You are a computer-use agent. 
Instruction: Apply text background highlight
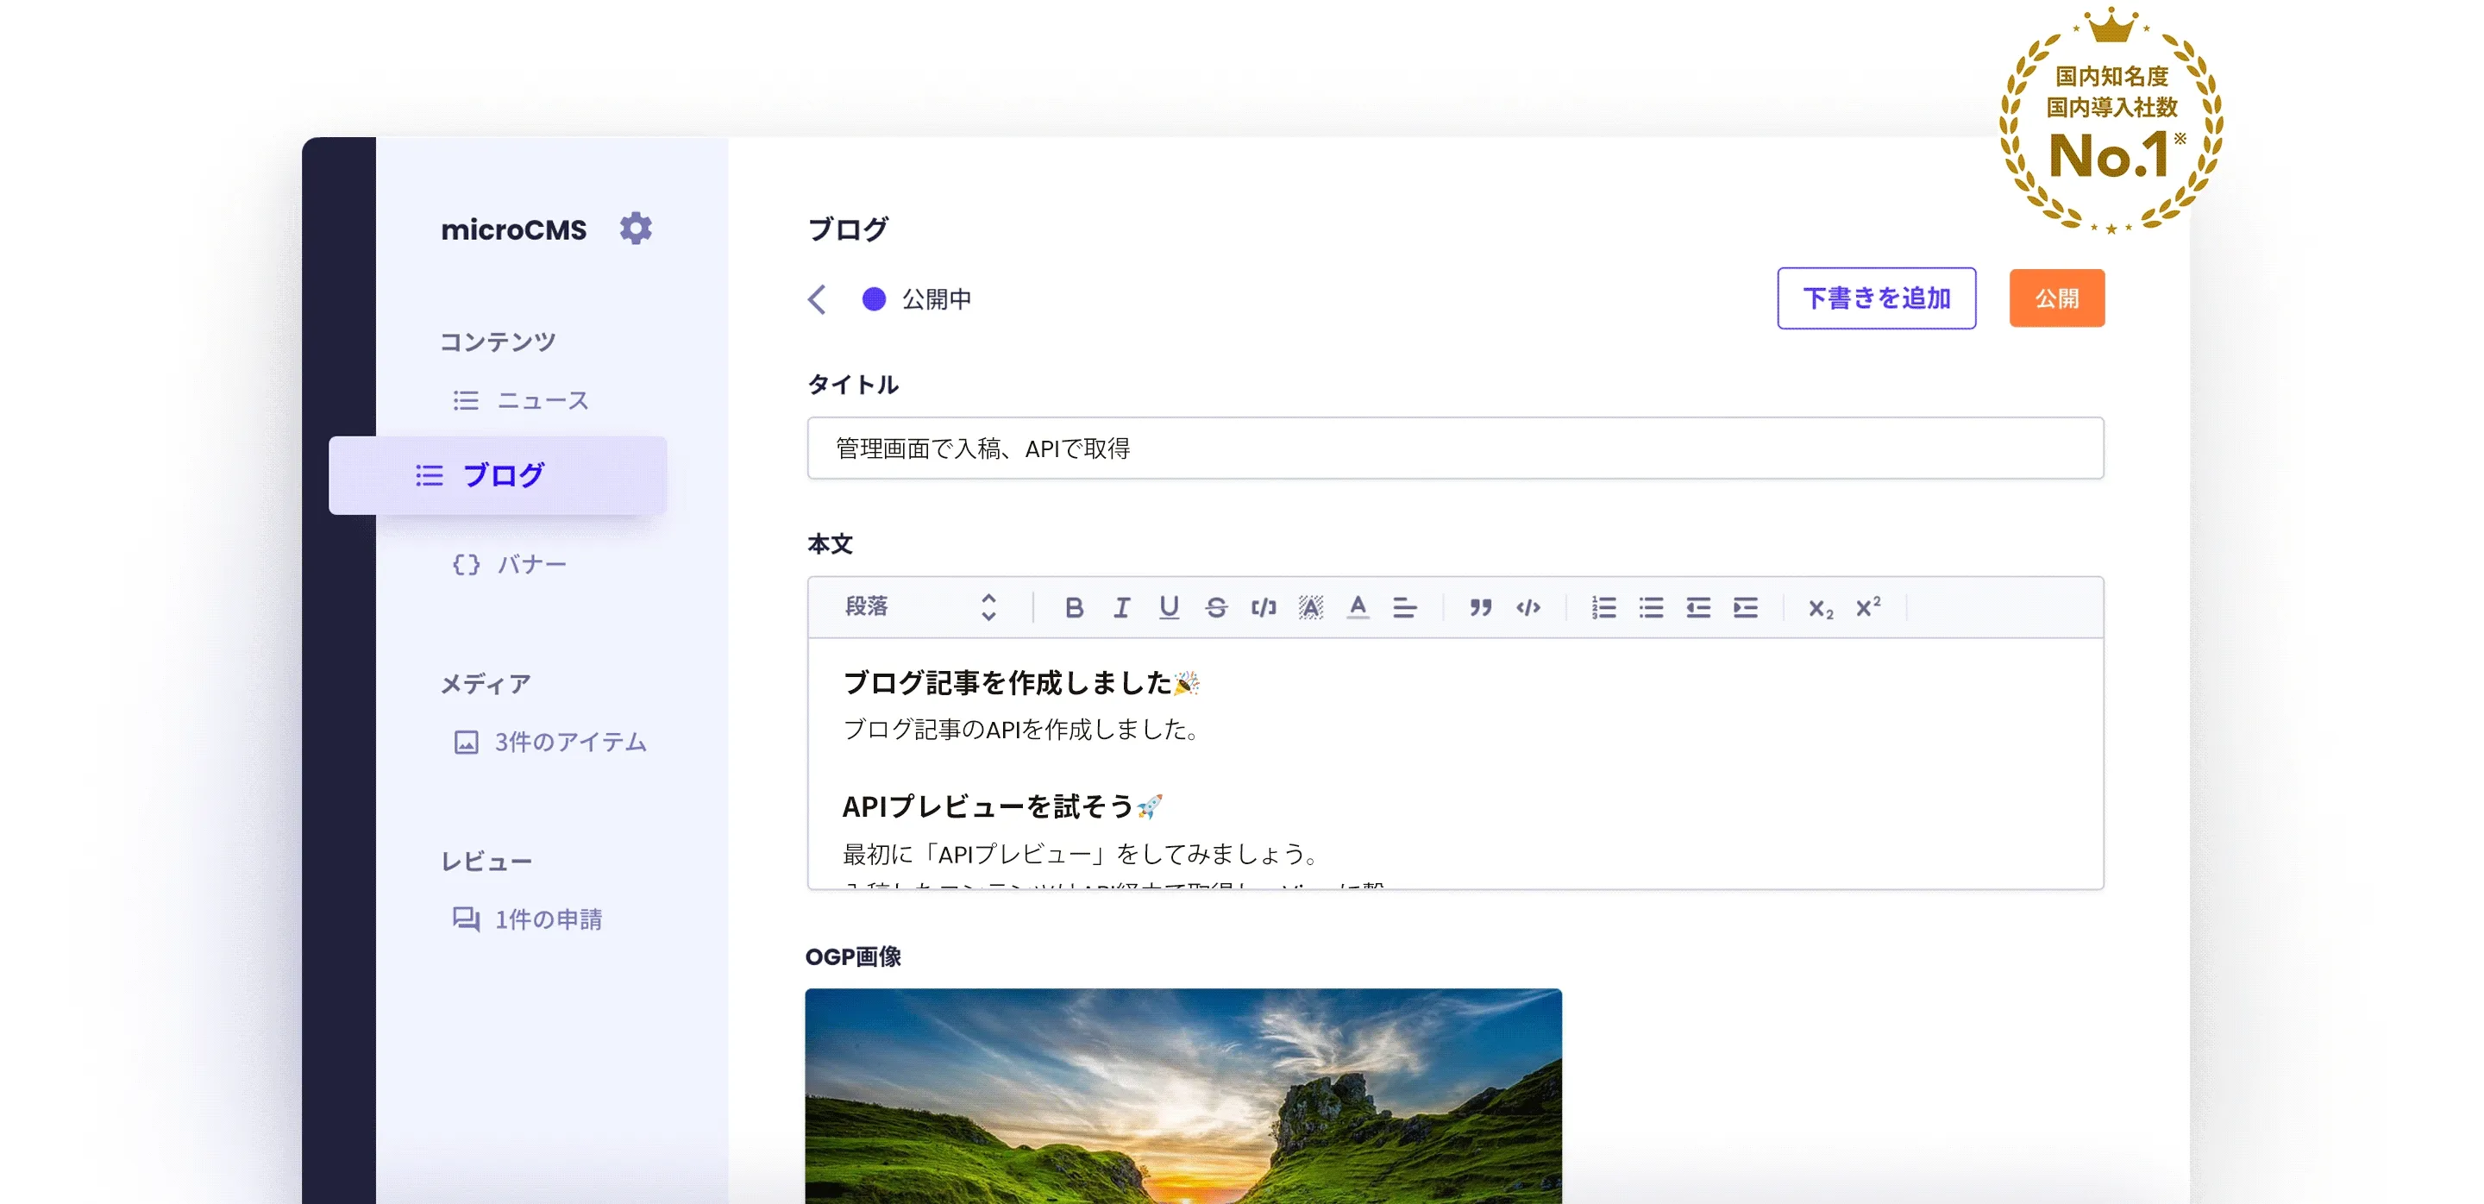[x=1310, y=607]
